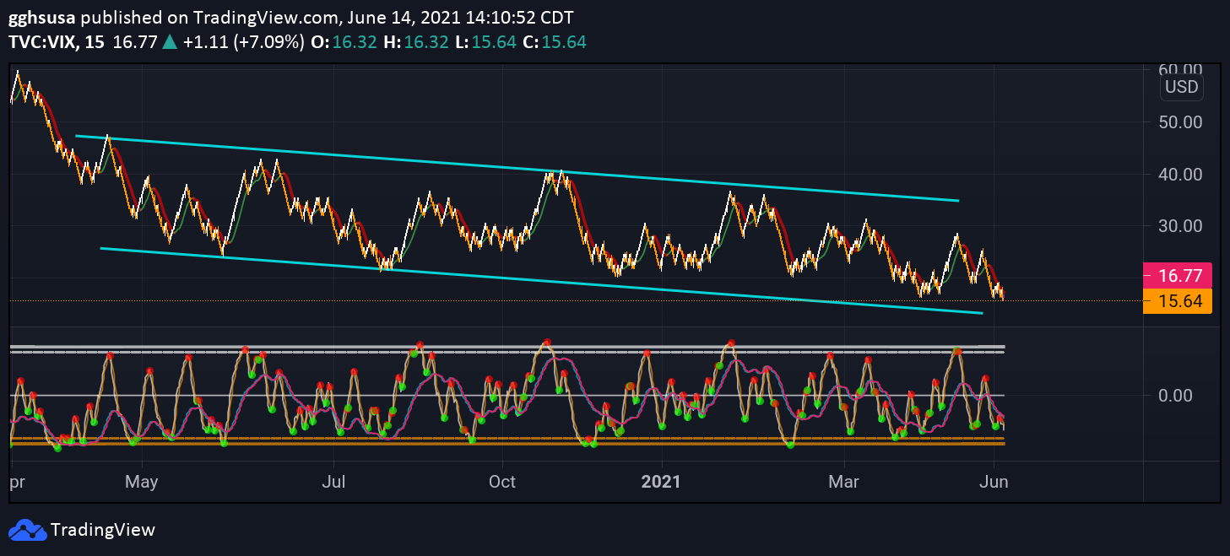
Task: Click the High value H:16.32
Action: coord(415,42)
